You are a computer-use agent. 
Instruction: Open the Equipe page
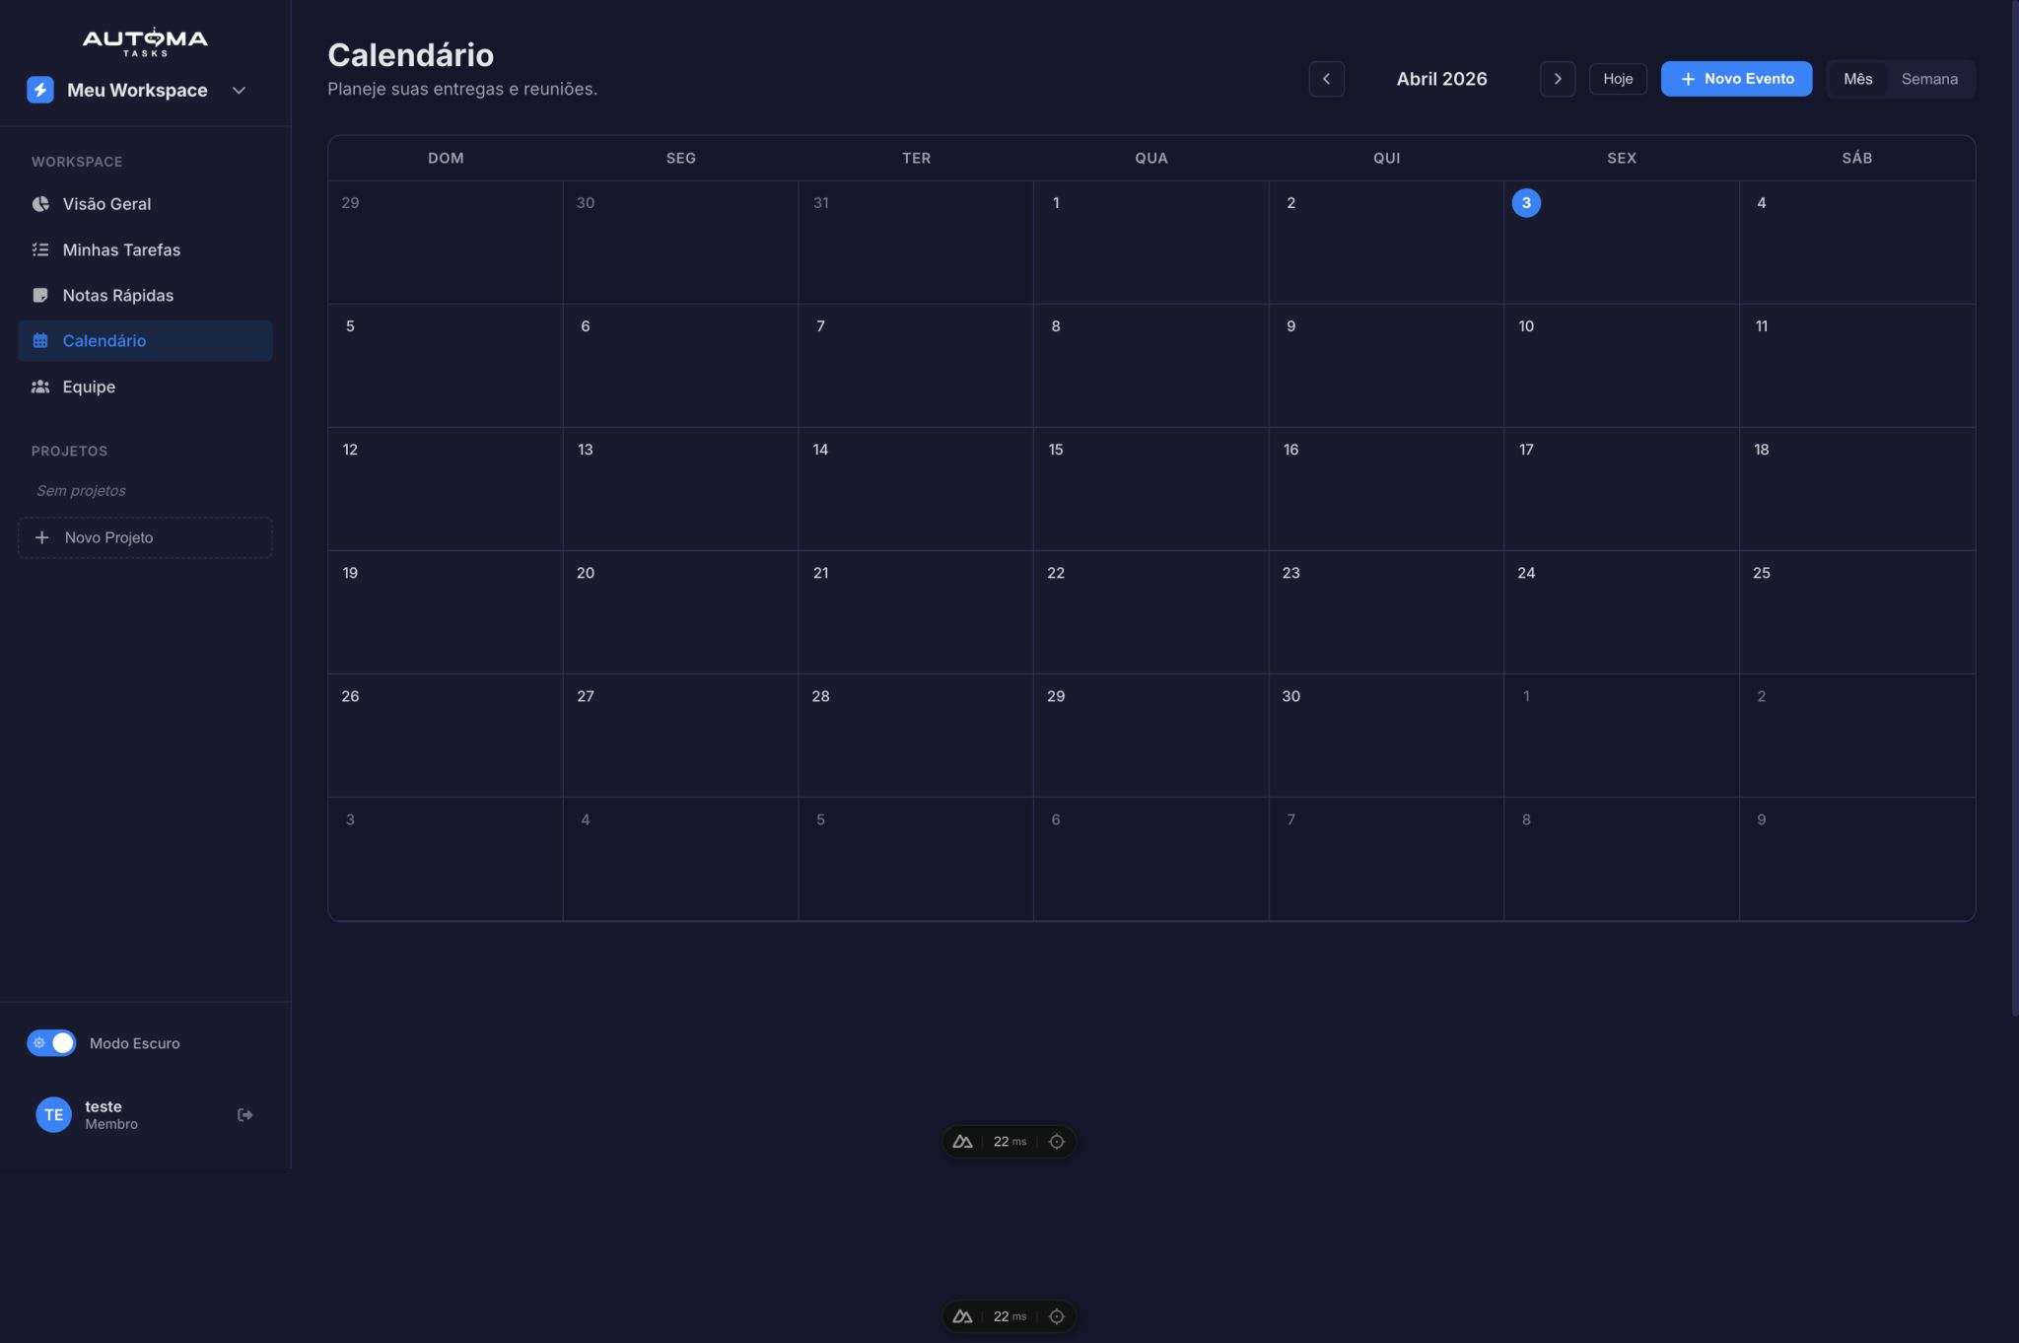(x=145, y=387)
